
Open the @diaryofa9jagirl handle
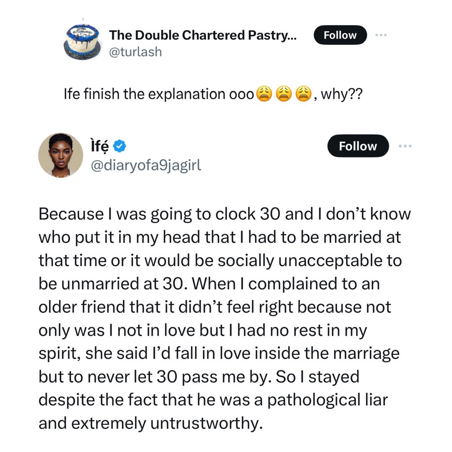point(146,165)
